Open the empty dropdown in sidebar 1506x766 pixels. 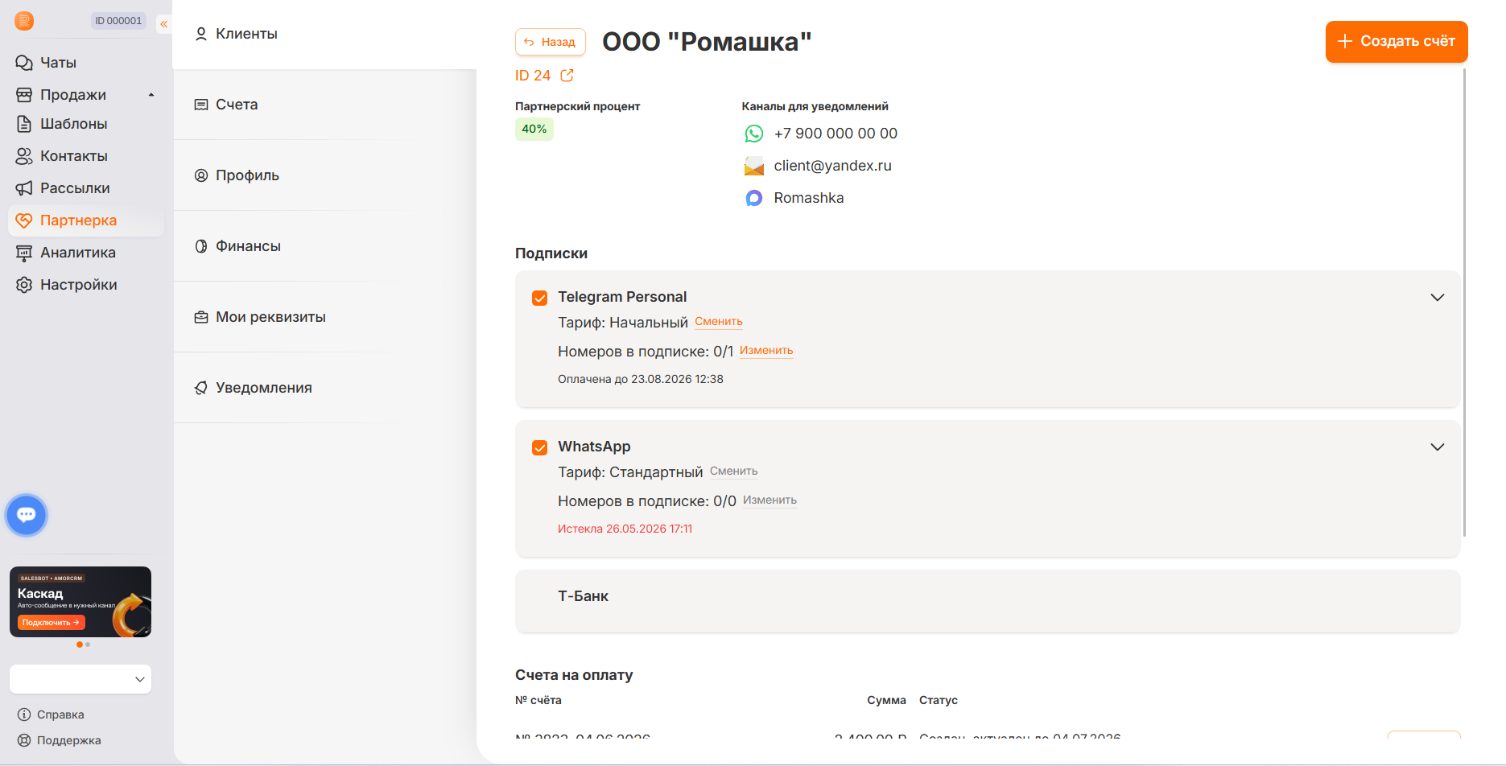coord(80,679)
